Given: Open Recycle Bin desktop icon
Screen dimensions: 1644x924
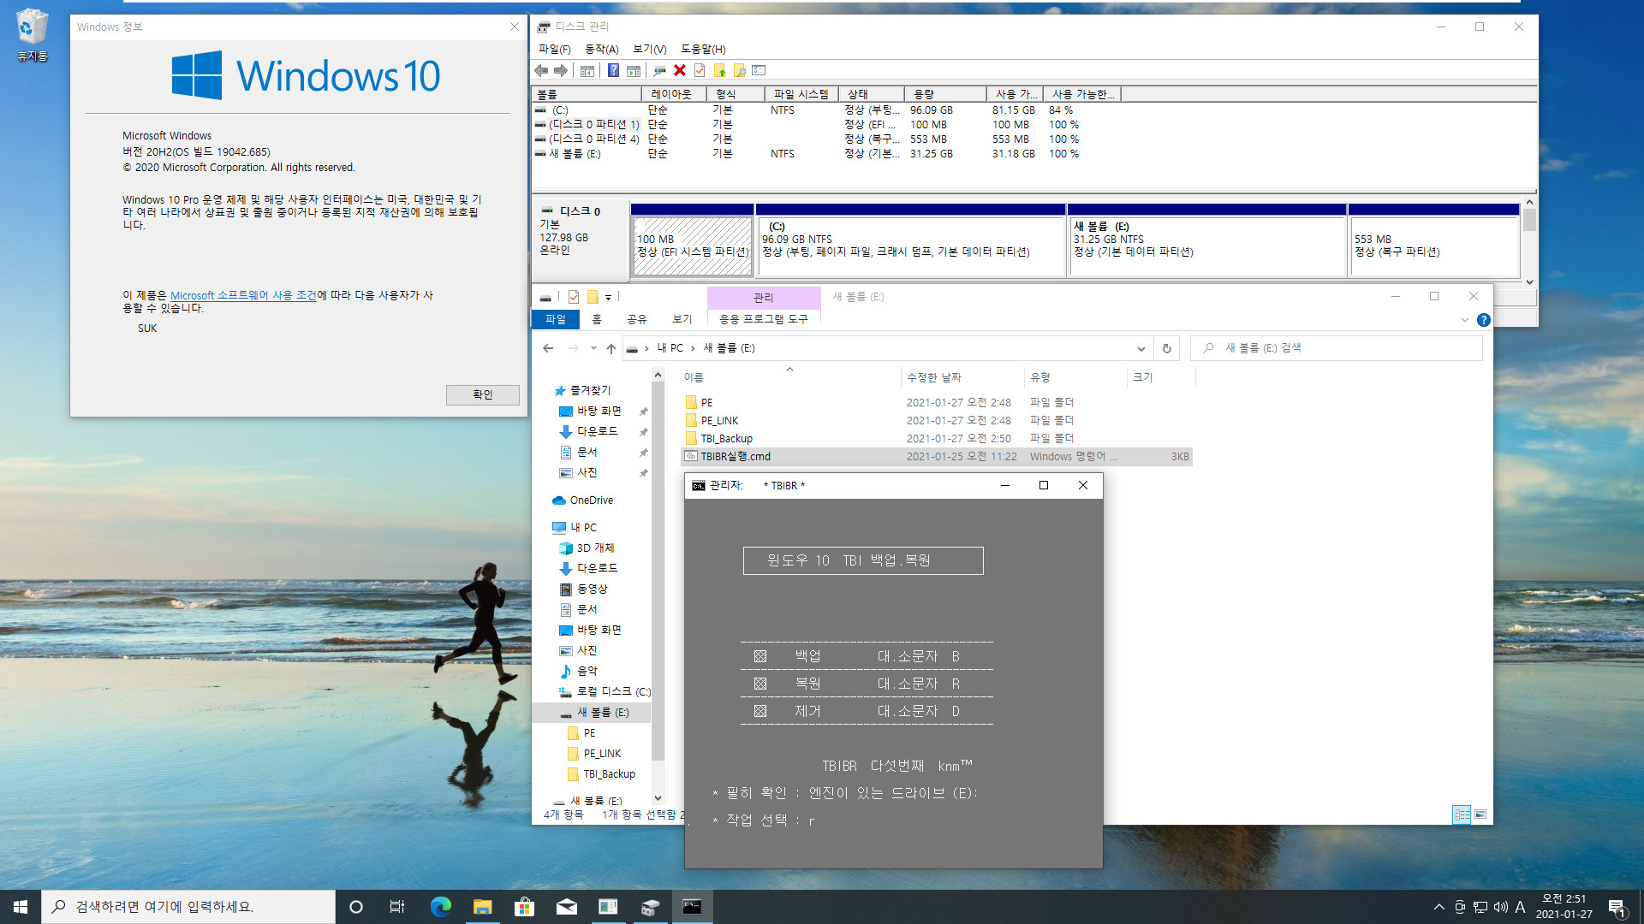Looking at the screenshot, I should tap(33, 35).
